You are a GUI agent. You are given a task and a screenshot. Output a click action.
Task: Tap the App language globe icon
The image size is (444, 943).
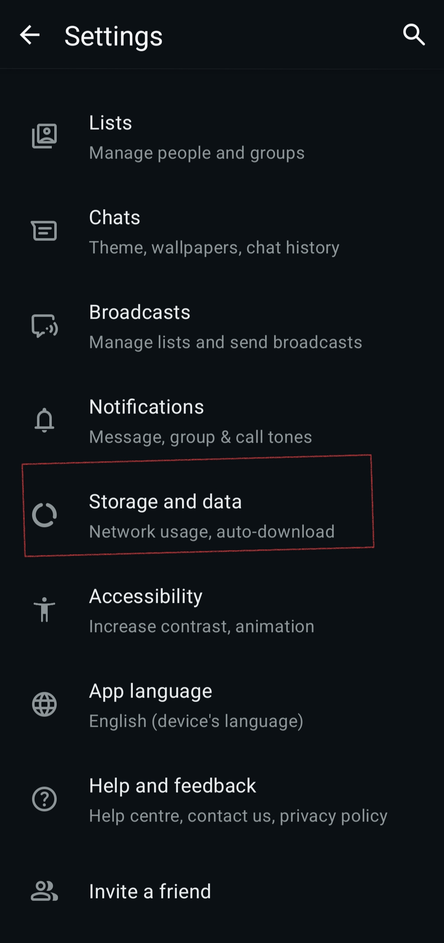(x=44, y=704)
